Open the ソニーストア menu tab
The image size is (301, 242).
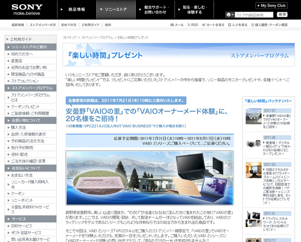click(x=116, y=9)
